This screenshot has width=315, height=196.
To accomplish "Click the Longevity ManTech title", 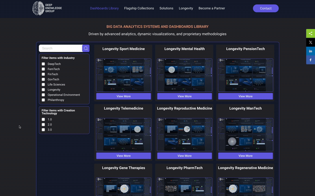I will (x=245, y=108).
